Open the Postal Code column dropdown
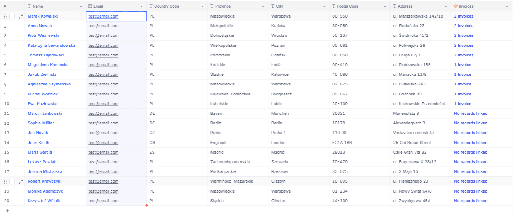This screenshot has width=513, height=214. 385,6
